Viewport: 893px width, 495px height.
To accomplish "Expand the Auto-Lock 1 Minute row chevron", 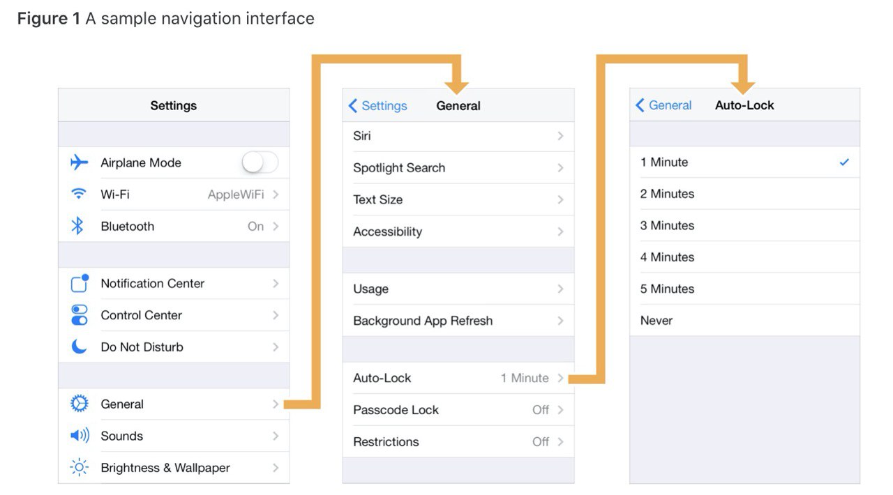I will [x=560, y=378].
